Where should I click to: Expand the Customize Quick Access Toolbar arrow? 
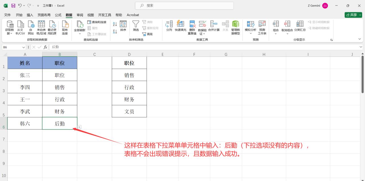[38, 6]
